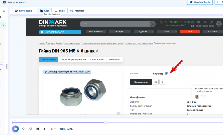Click the timeline playhead handle
The height and width of the screenshot is (135, 223).
[105, 123]
